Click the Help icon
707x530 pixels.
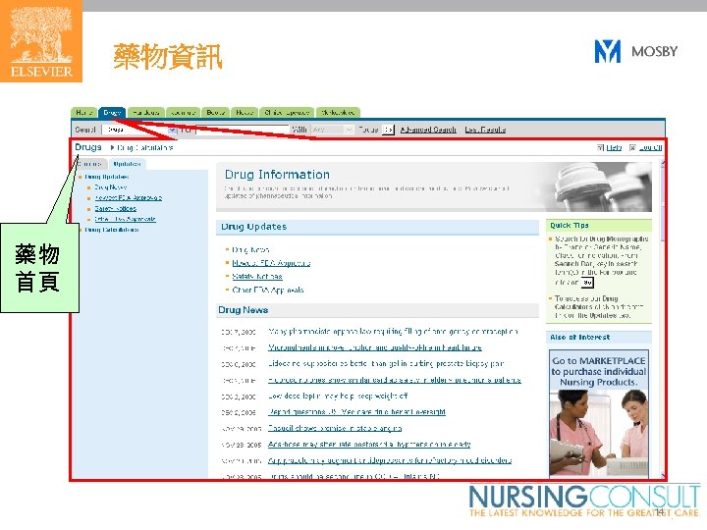pos(600,147)
